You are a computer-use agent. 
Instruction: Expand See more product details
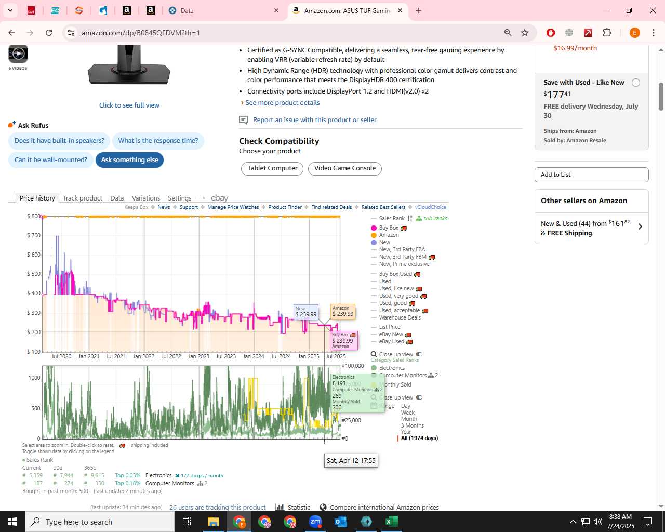coord(282,103)
